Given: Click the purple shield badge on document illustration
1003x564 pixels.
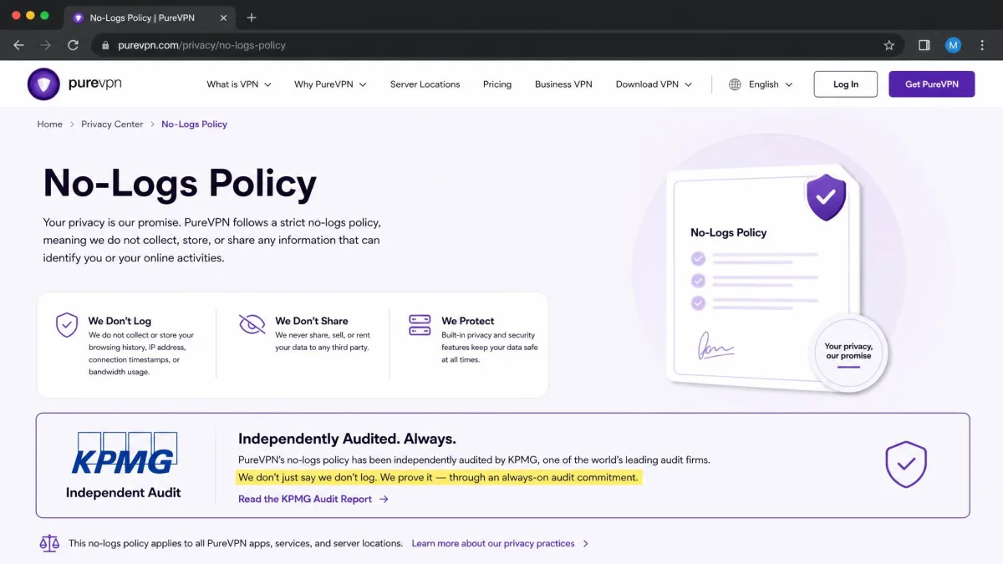Looking at the screenshot, I should coord(826,197).
